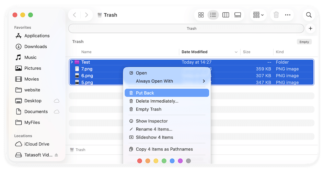Toggle list view mode

click(213, 15)
